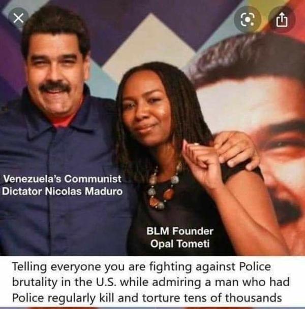Click the word "thousands" in the caption
Screen dimensions: 305x309
point(254,297)
